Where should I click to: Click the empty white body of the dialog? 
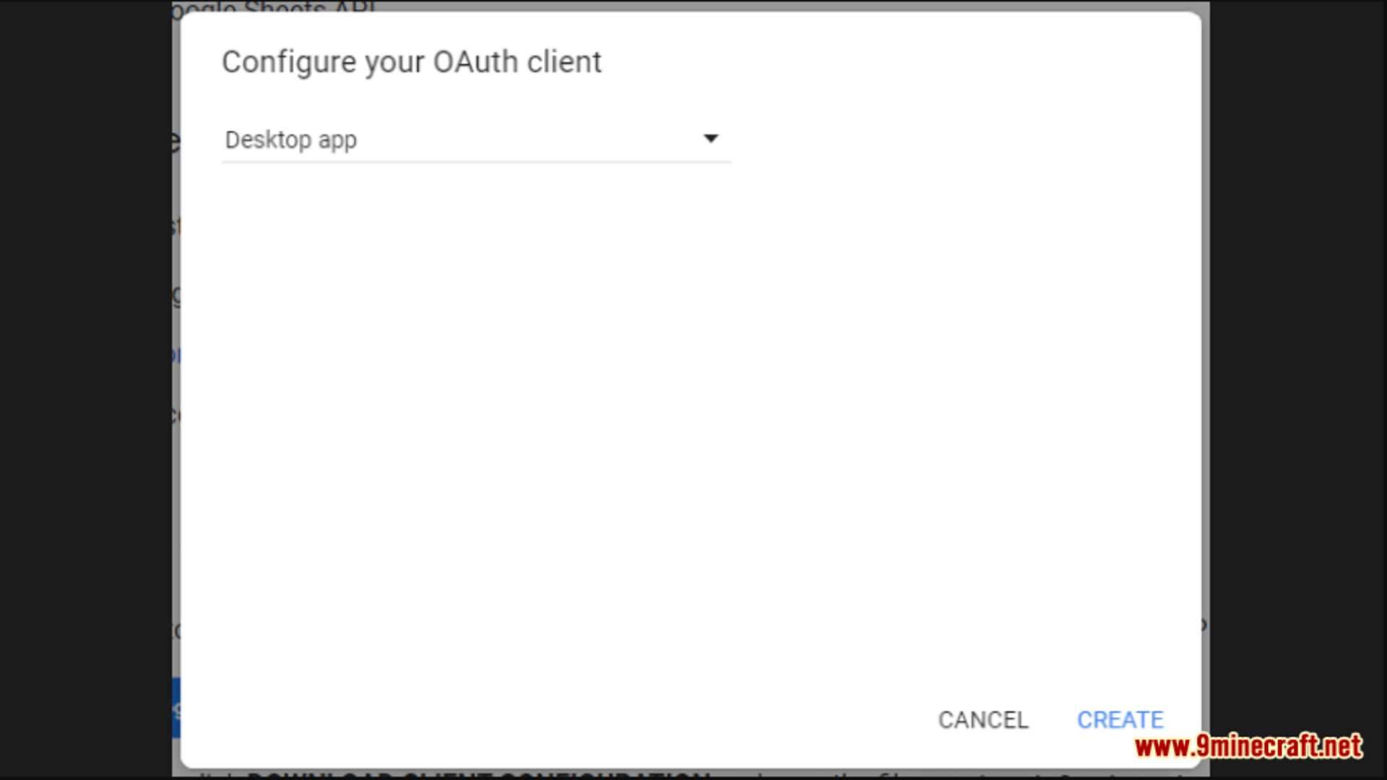pos(690,419)
